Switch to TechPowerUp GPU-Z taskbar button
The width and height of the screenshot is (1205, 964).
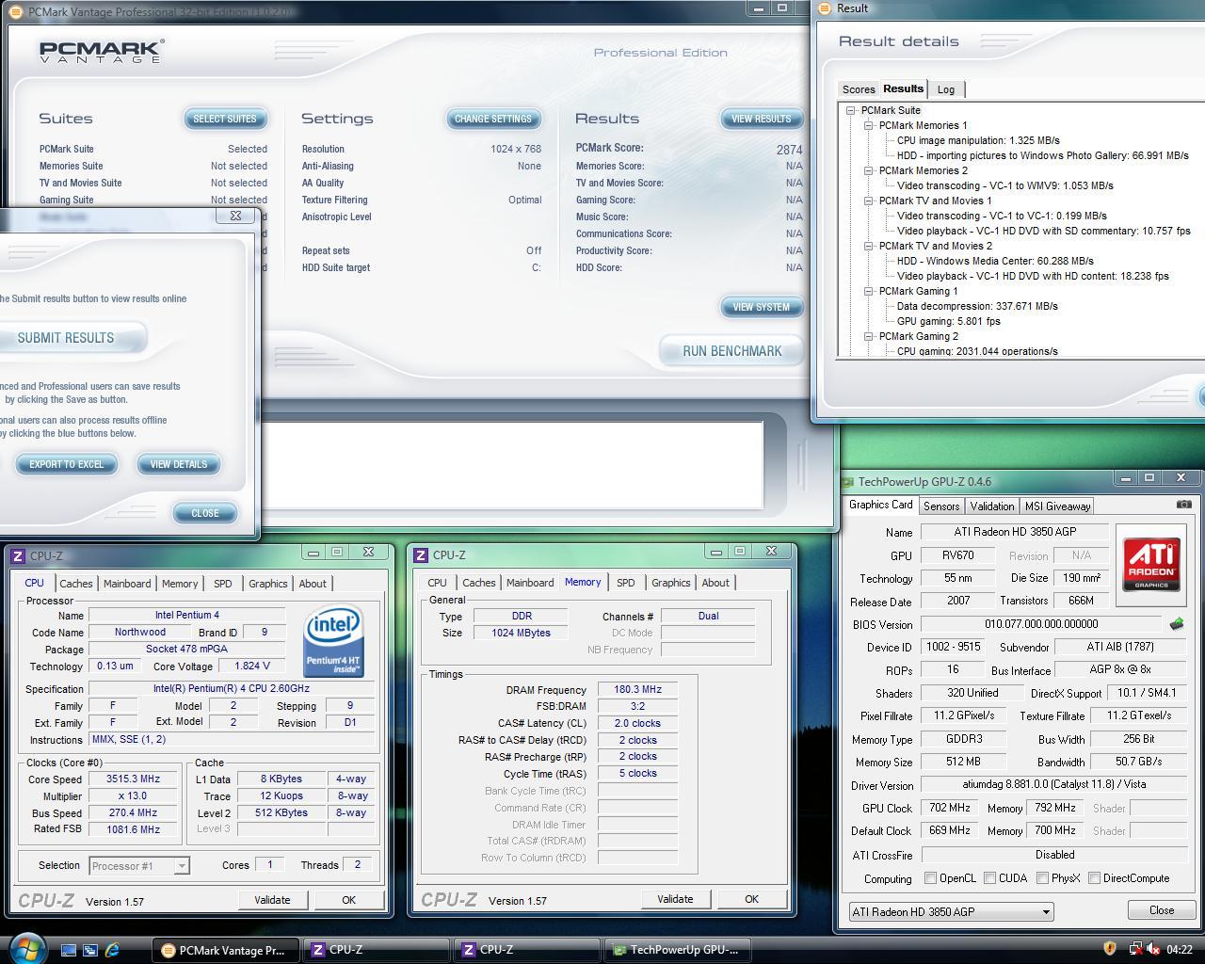coord(678,950)
